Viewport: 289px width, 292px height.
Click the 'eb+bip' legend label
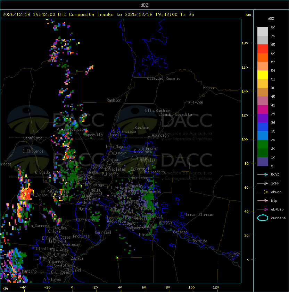277,209
